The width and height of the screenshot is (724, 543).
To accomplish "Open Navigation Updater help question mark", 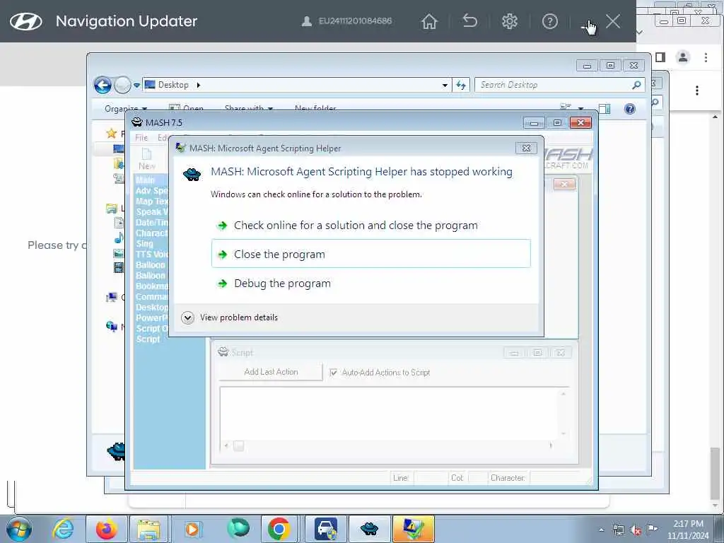I will 549,21.
